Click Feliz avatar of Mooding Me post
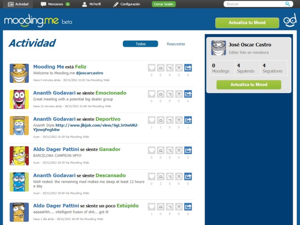This screenshot has width=300, height=225. [x=19, y=73]
